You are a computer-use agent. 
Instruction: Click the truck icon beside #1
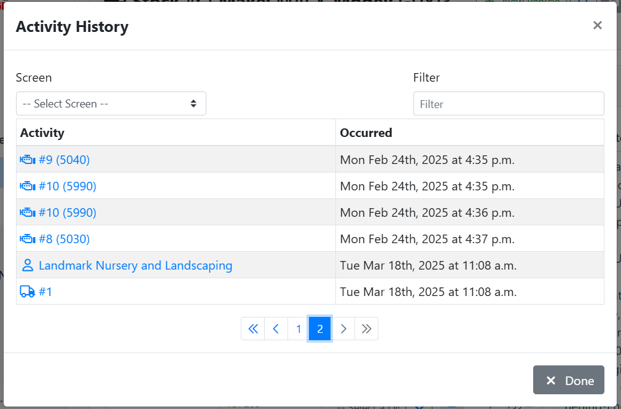pos(27,292)
